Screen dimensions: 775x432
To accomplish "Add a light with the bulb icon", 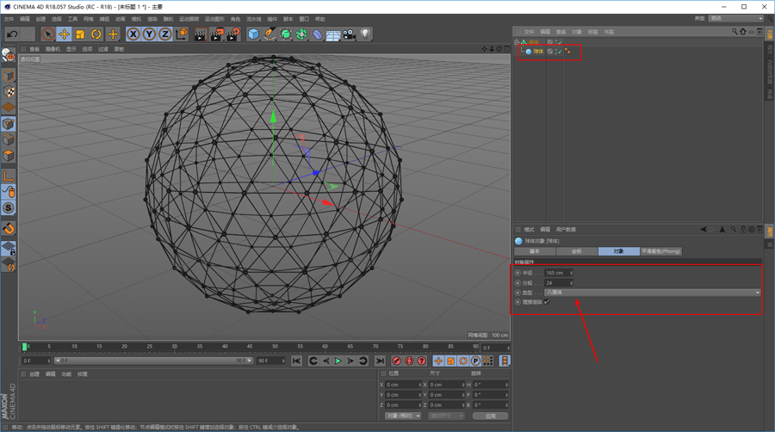I will (x=365, y=34).
